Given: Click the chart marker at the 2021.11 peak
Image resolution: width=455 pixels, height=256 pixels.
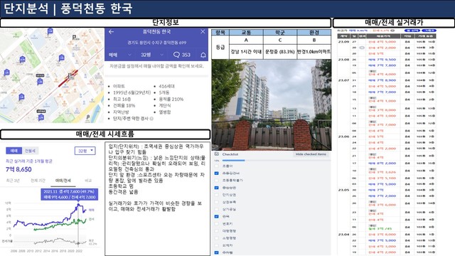Looking at the screenshot, I should [x=78, y=205].
